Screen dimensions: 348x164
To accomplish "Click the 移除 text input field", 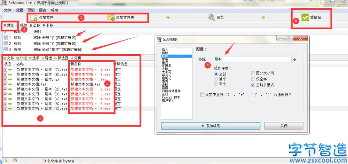I will [x=253, y=60].
